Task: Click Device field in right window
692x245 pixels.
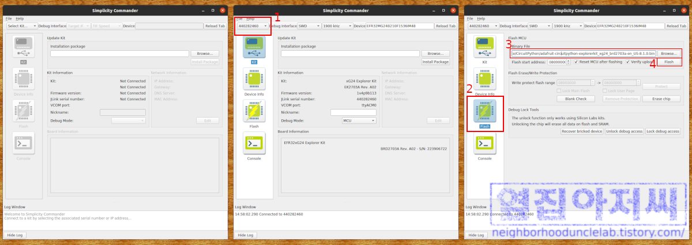Action: (630, 26)
